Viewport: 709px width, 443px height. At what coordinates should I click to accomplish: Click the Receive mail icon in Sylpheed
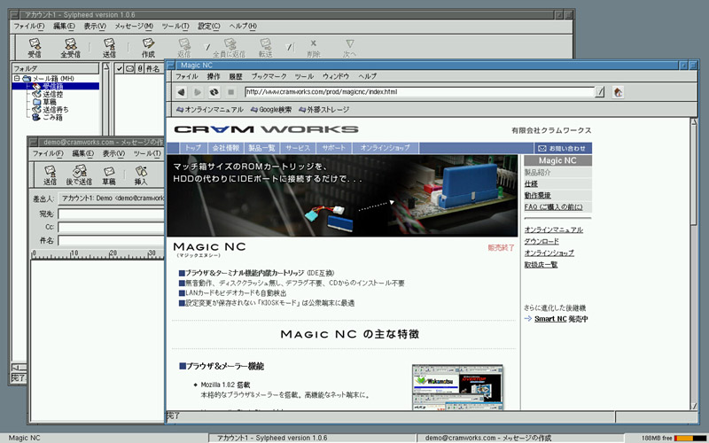(x=35, y=48)
